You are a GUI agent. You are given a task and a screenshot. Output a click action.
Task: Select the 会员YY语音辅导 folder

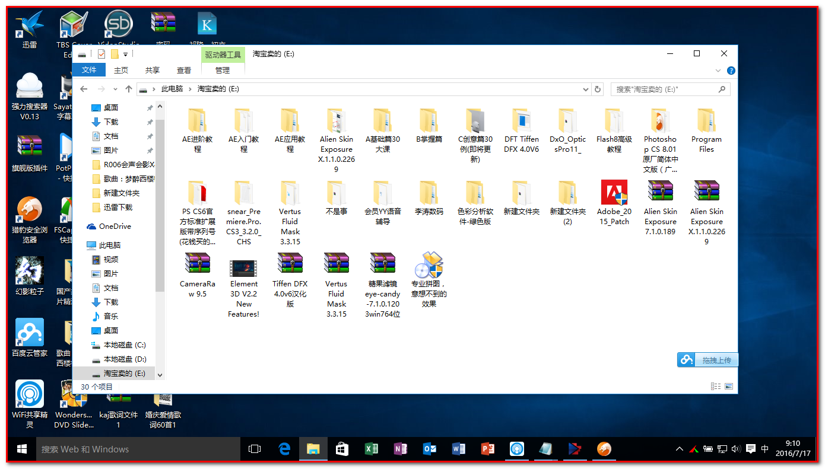[382, 203]
